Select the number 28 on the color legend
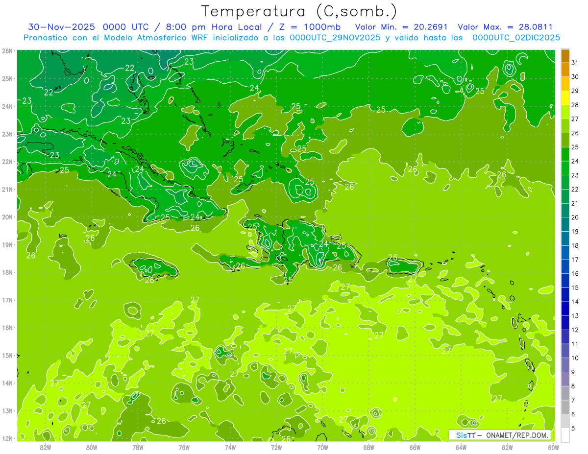This screenshot has width=588, height=454. pyautogui.click(x=575, y=105)
